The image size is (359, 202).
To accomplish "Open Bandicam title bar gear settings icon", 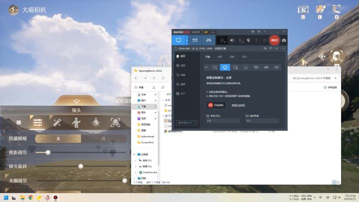I will pos(259,31).
